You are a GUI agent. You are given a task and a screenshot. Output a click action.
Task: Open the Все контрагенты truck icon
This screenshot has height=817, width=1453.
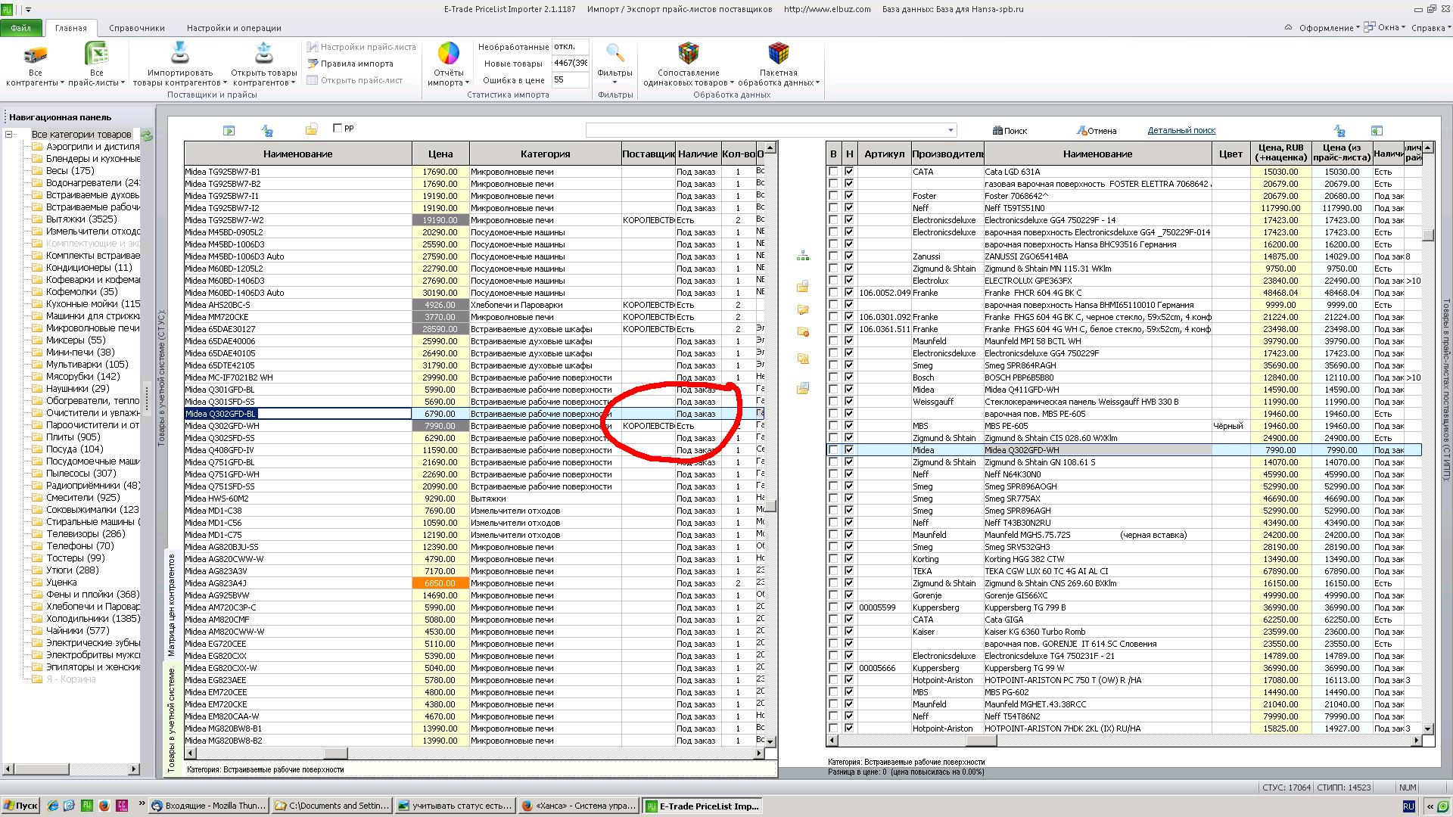point(35,54)
